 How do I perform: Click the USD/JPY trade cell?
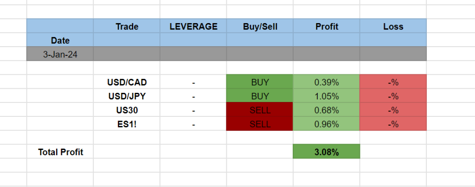pos(127,97)
